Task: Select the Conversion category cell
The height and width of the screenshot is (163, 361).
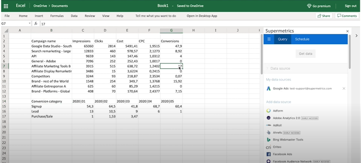Action: point(51,101)
